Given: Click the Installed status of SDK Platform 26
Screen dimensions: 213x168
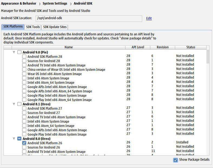Looking at the screenshot, I should click(182, 142).
